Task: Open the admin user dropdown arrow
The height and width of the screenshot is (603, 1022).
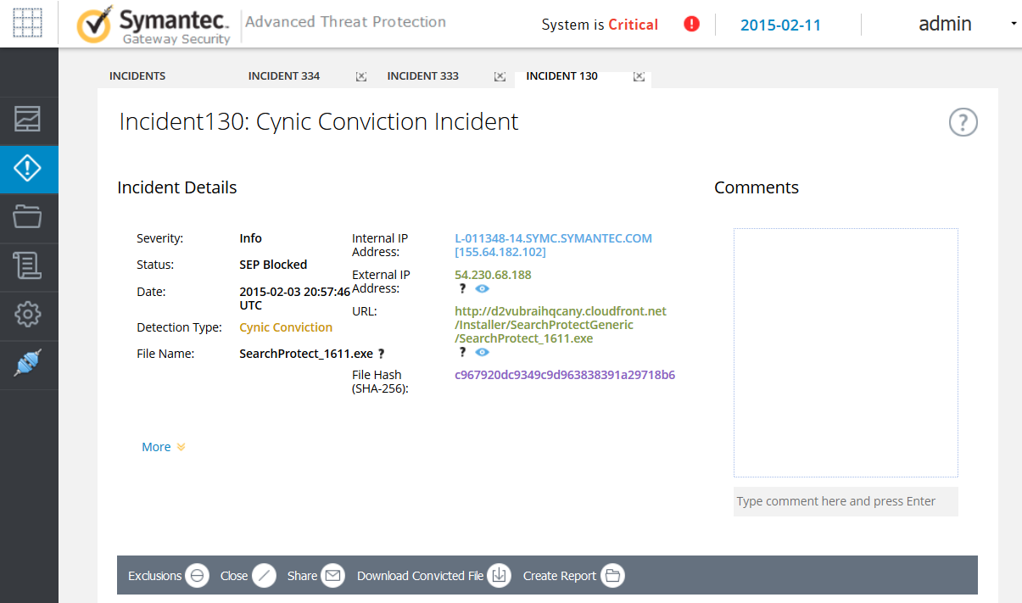Action: click(x=1014, y=24)
